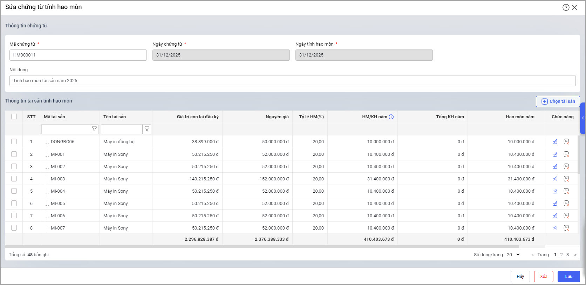Click the Nội dung text field
This screenshot has height=285, width=586.
pyautogui.click(x=292, y=81)
